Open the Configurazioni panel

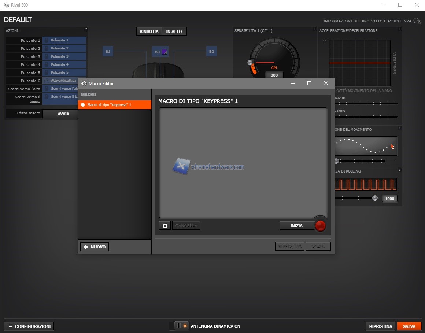pyautogui.click(x=29, y=326)
